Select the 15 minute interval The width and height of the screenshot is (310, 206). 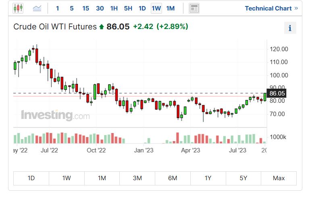85,8
